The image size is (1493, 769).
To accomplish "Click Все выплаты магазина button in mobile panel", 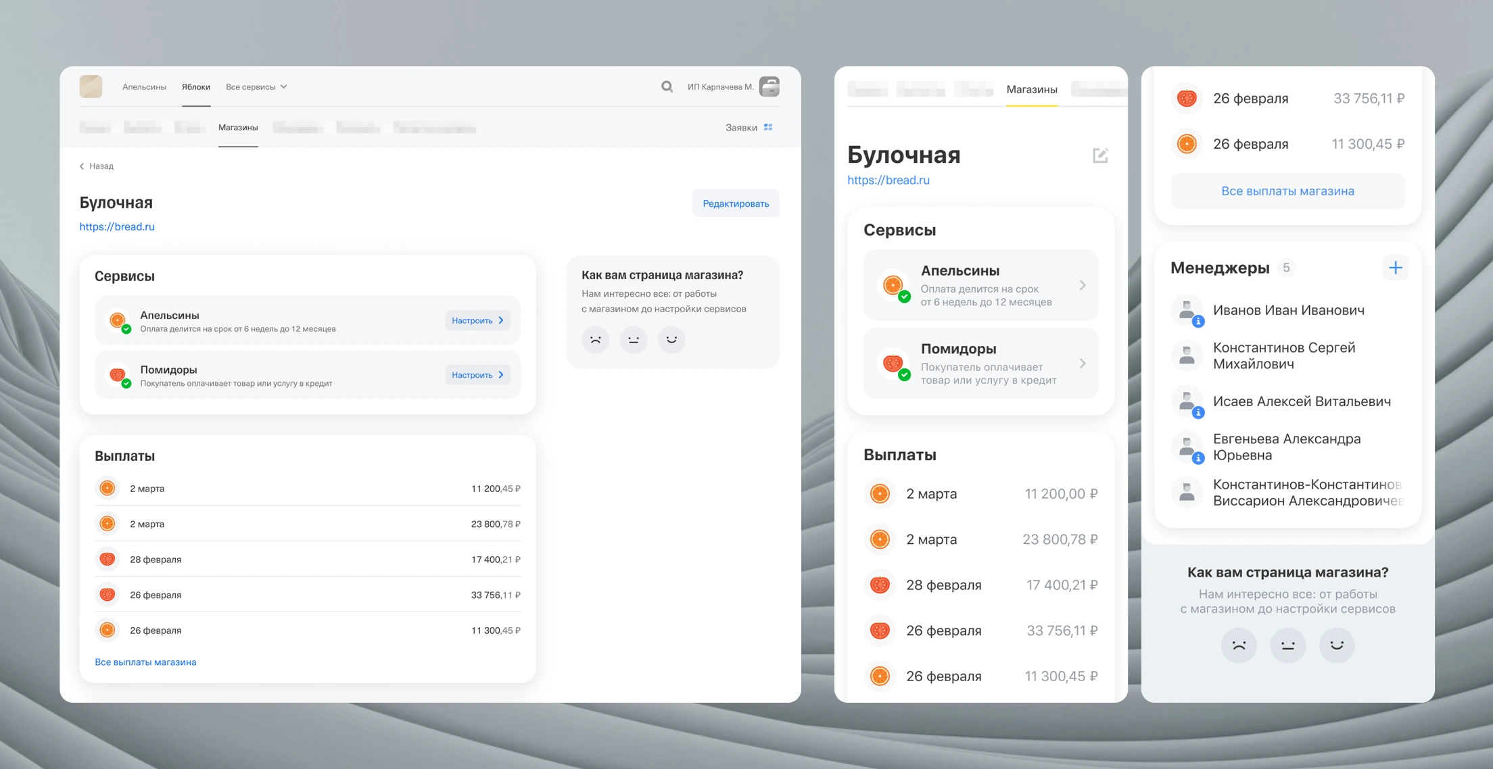I will [x=1287, y=191].
